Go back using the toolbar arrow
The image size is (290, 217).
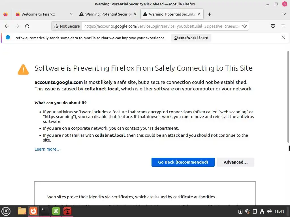(x=7, y=26)
